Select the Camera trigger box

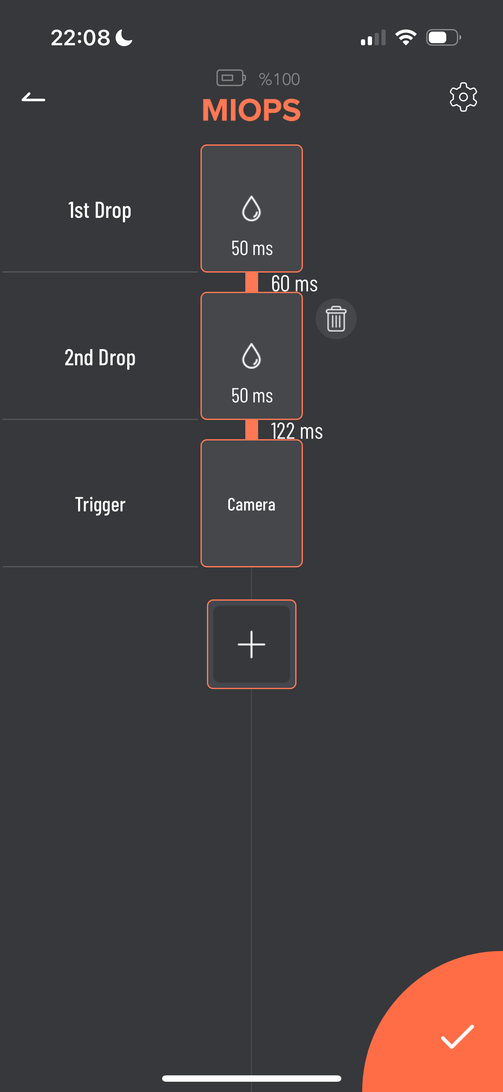pyautogui.click(x=252, y=504)
